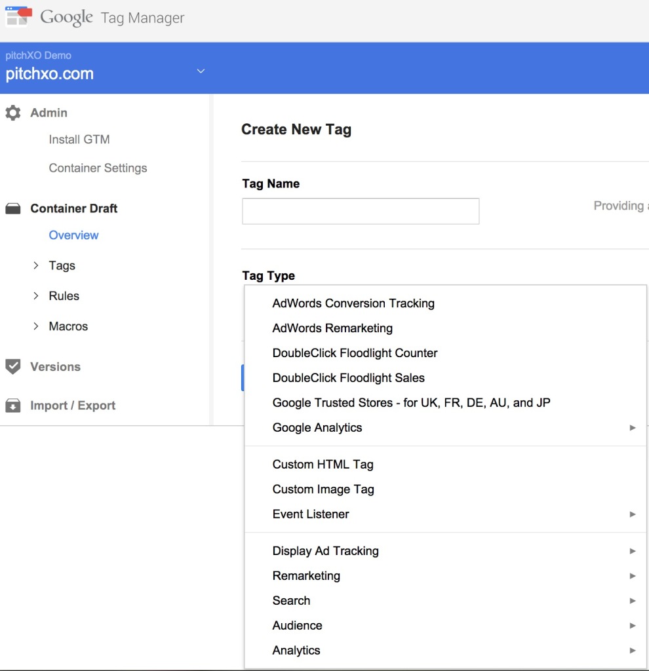
Task: Open Container Draft section
Action: coord(73,208)
